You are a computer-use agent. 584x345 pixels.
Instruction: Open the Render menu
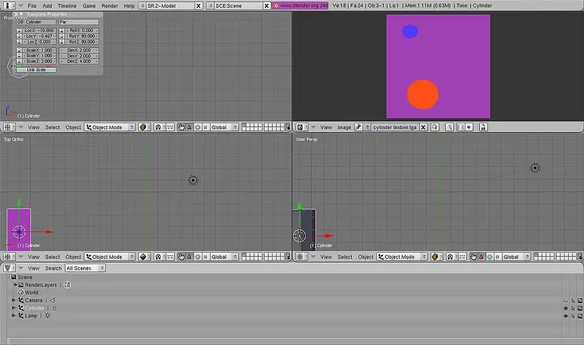click(109, 5)
